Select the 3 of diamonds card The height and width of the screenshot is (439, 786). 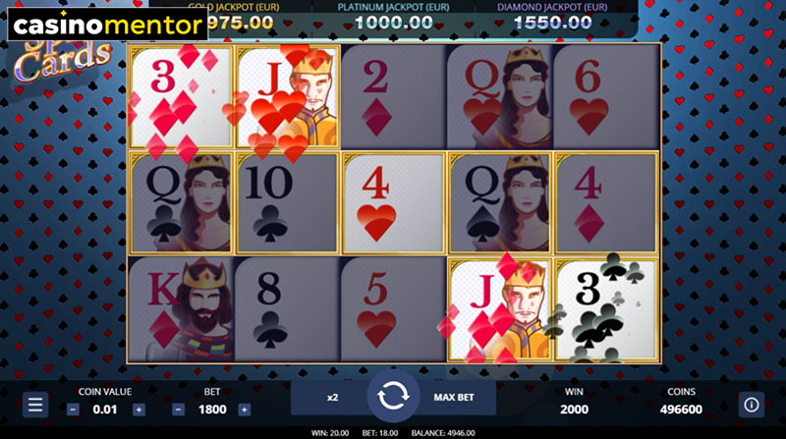181,96
